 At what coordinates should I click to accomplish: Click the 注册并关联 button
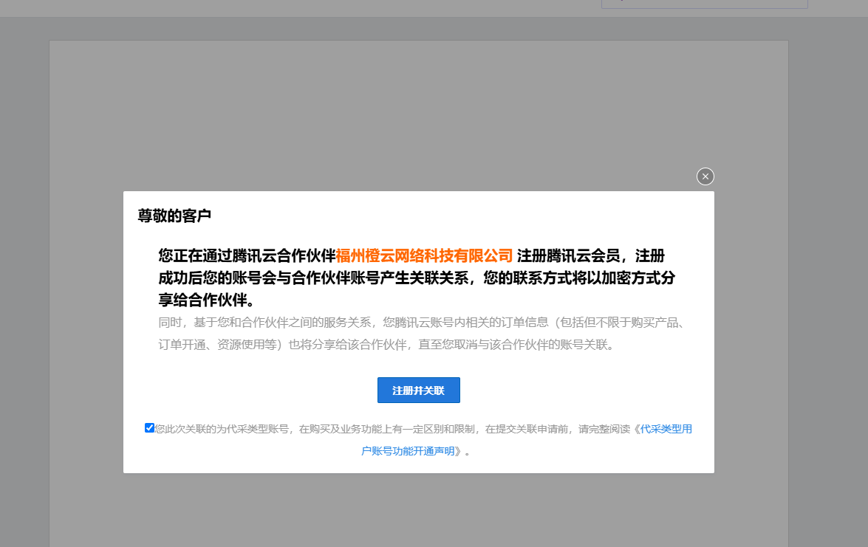click(419, 391)
